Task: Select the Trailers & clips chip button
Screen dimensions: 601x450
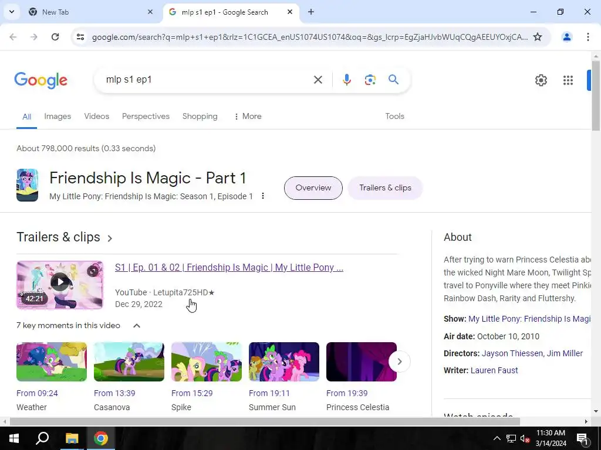Action: 385,188
